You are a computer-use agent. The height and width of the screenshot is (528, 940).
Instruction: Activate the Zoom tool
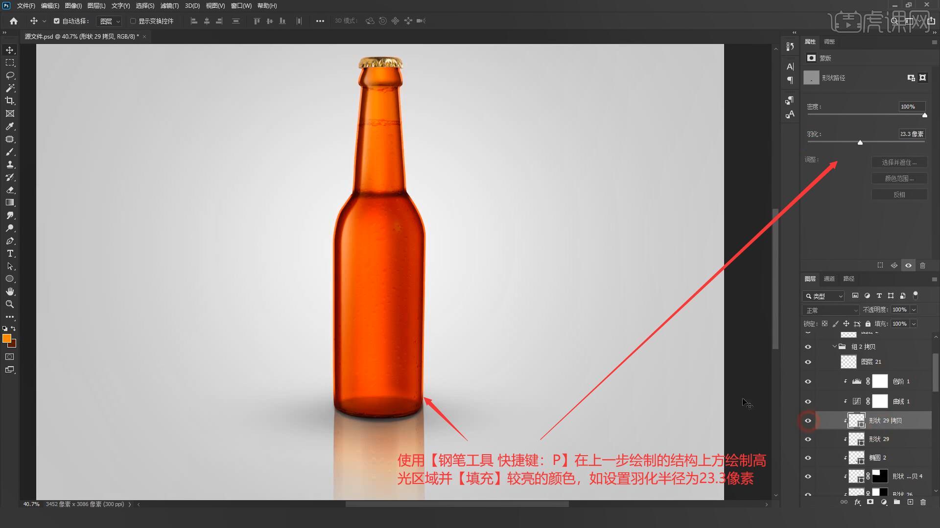[10, 304]
